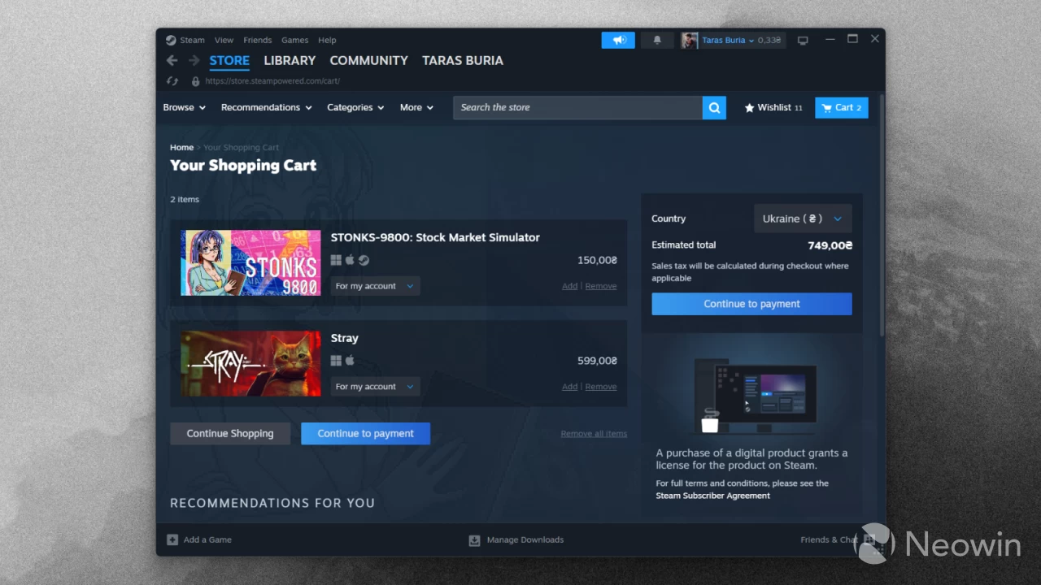
Task: Click Add link for STONKS-9800
Action: pyautogui.click(x=570, y=286)
